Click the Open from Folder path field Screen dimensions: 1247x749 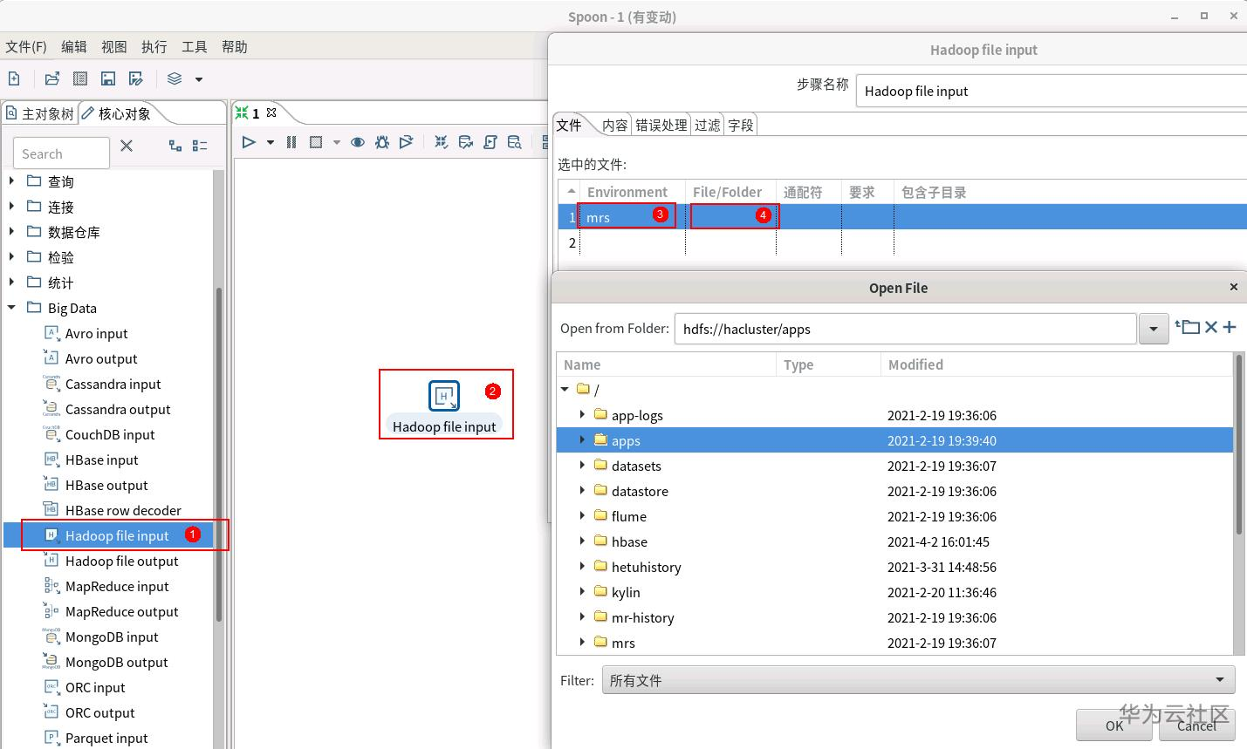point(905,329)
